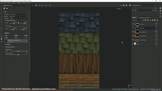Toggle visibility of the selected Roof_Tile layer
The image size is (162, 91).
133,28
